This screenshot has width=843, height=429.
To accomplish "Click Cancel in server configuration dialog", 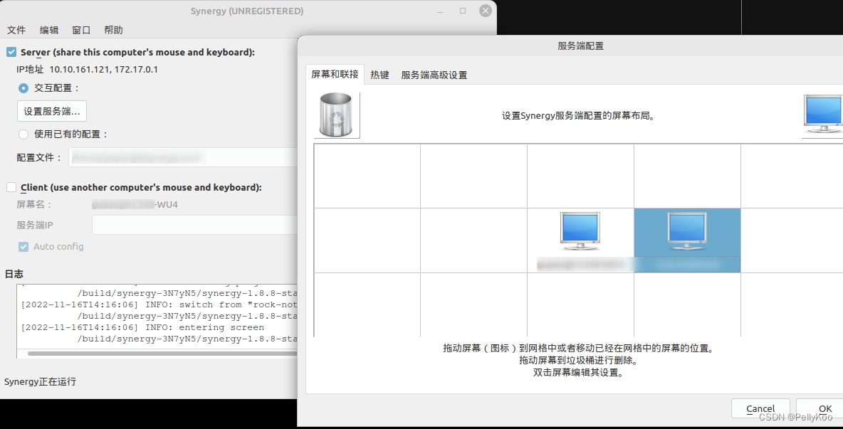I will point(760,408).
